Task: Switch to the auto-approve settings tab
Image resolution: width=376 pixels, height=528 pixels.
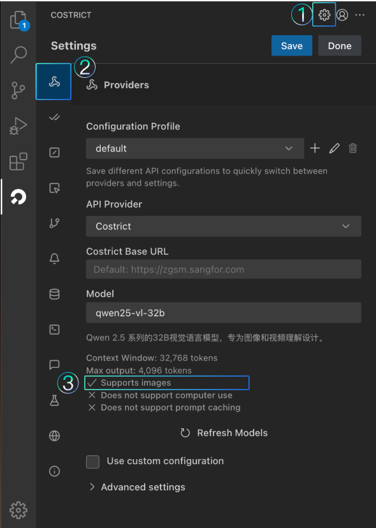Action: click(54, 117)
